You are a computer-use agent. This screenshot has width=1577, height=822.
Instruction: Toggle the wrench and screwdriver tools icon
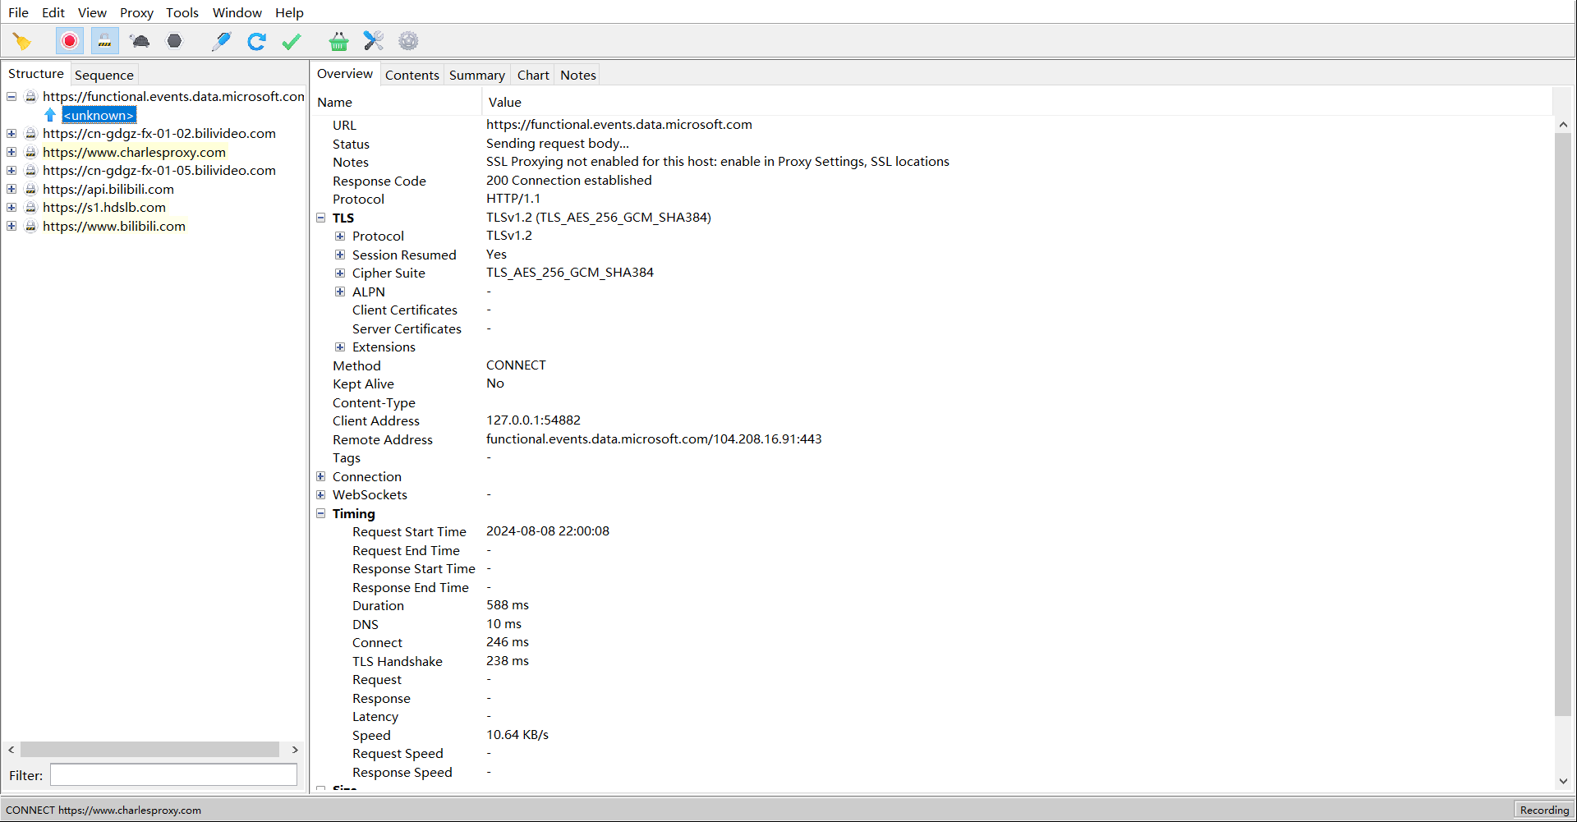(x=373, y=40)
